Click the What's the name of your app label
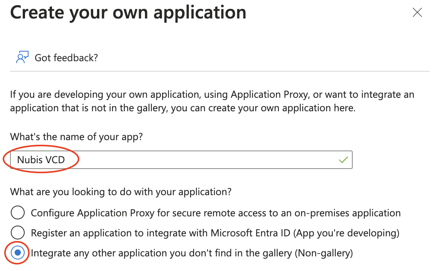 click(x=76, y=137)
